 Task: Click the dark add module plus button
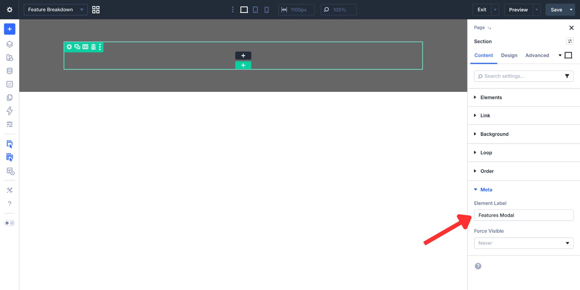tap(243, 55)
